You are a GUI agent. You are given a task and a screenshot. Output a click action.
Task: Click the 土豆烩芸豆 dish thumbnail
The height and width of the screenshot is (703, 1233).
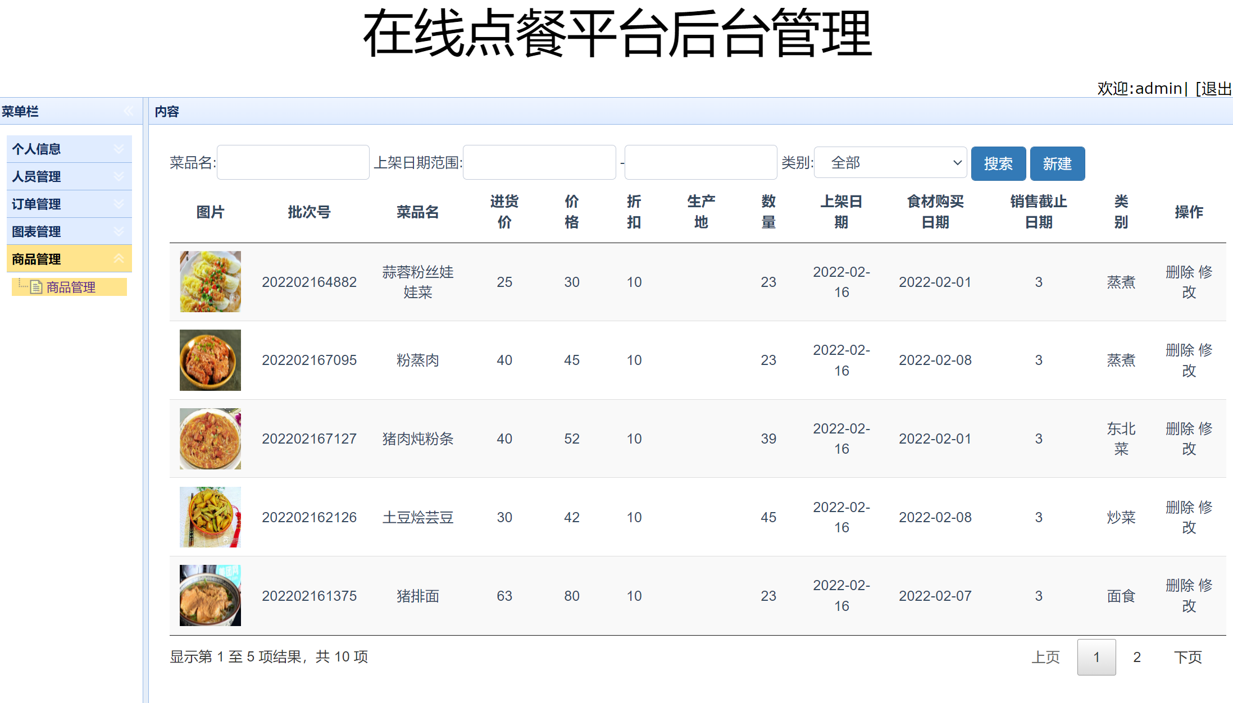click(210, 517)
